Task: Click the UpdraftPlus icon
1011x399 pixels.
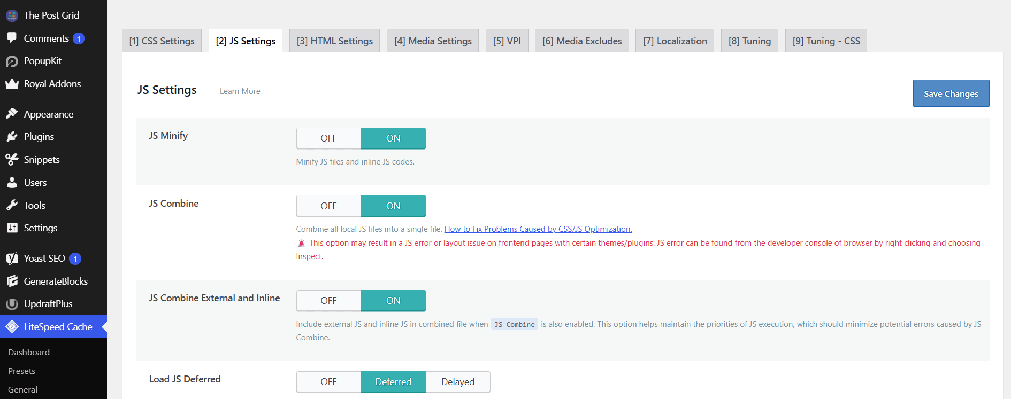Action: click(x=12, y=304)
